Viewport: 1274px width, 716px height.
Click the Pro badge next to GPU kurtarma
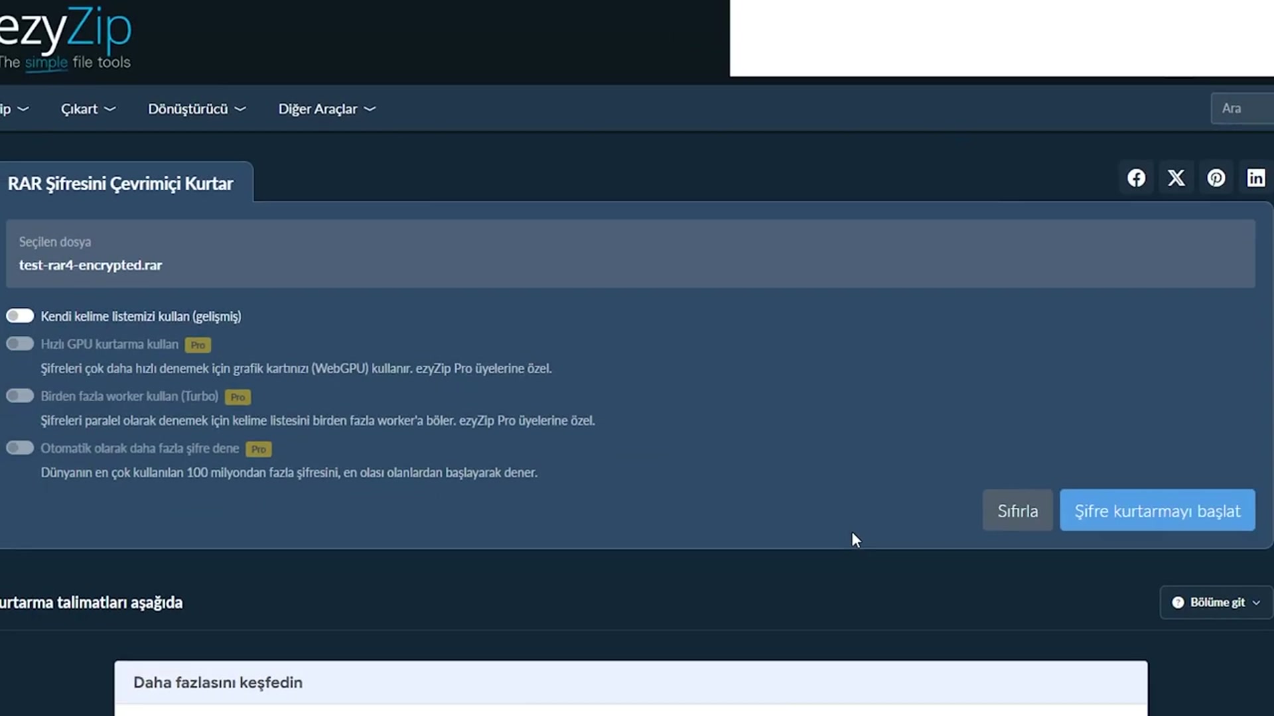(x=198, y=345)
